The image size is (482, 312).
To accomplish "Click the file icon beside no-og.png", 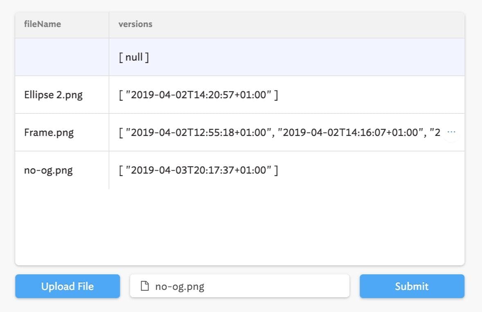I will point(145,286).
